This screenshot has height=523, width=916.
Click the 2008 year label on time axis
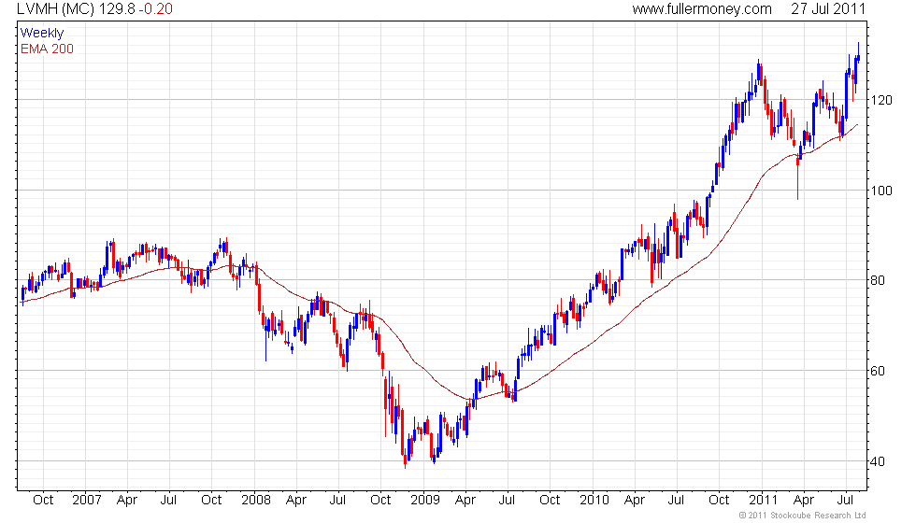[x=256, y=501]
